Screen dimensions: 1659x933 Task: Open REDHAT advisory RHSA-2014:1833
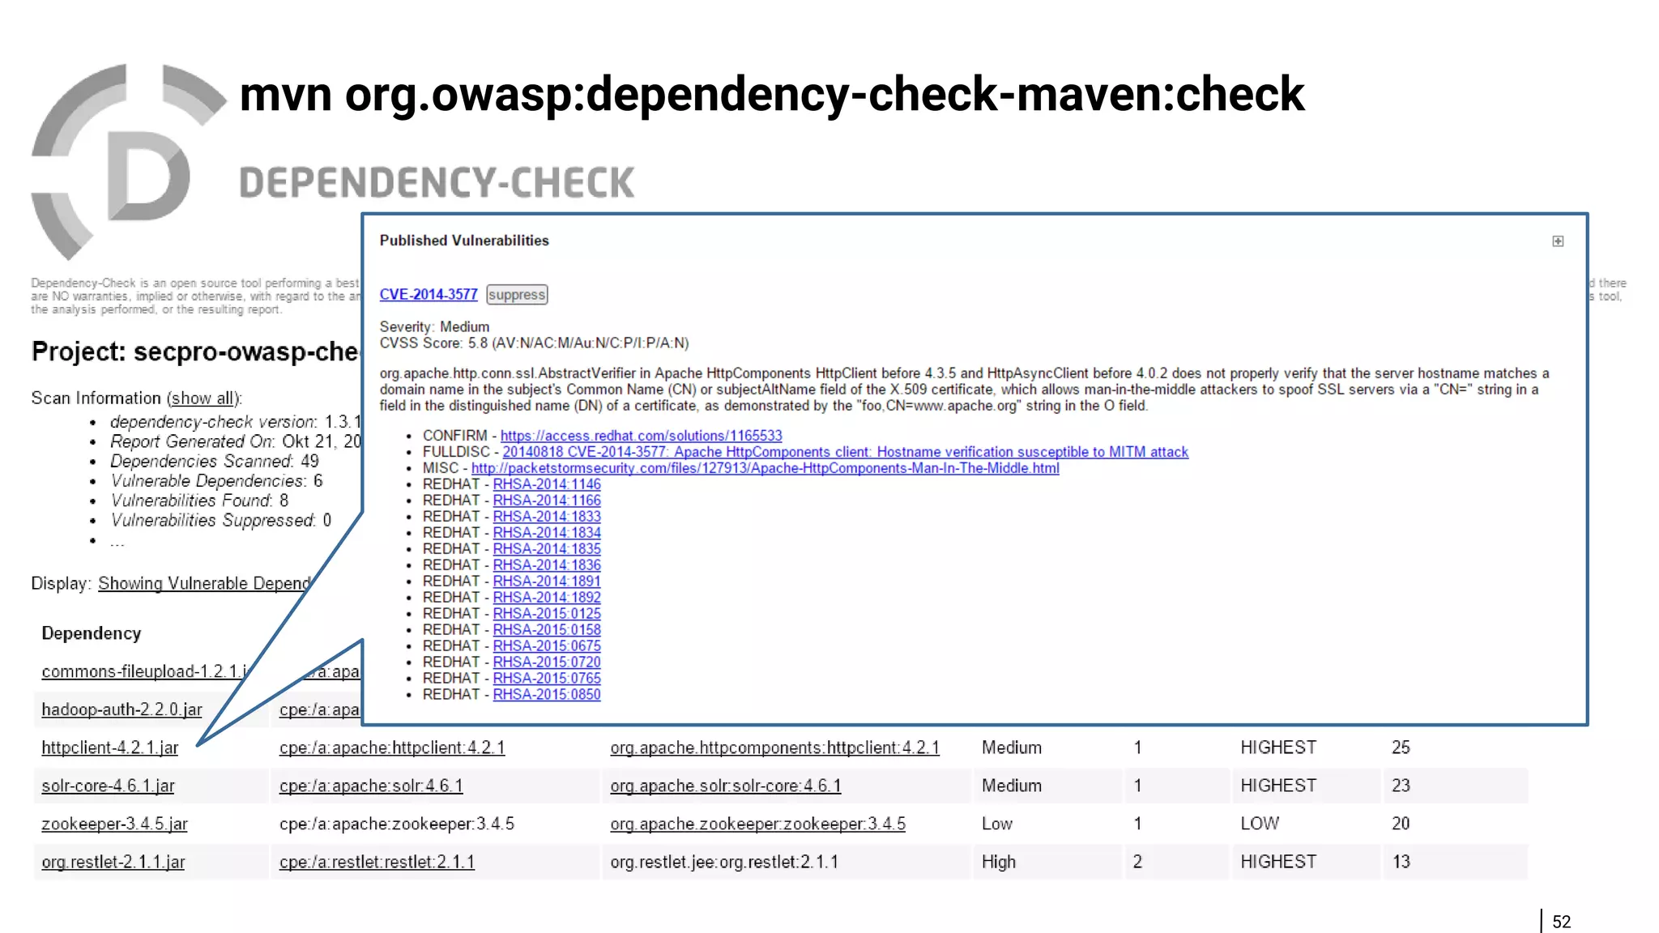[547, 517]
